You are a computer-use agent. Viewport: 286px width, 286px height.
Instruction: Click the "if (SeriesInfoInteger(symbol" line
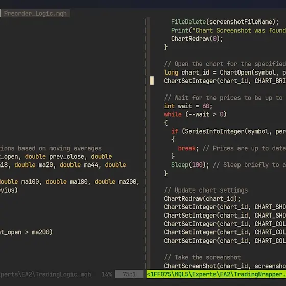tap(228, 131)
